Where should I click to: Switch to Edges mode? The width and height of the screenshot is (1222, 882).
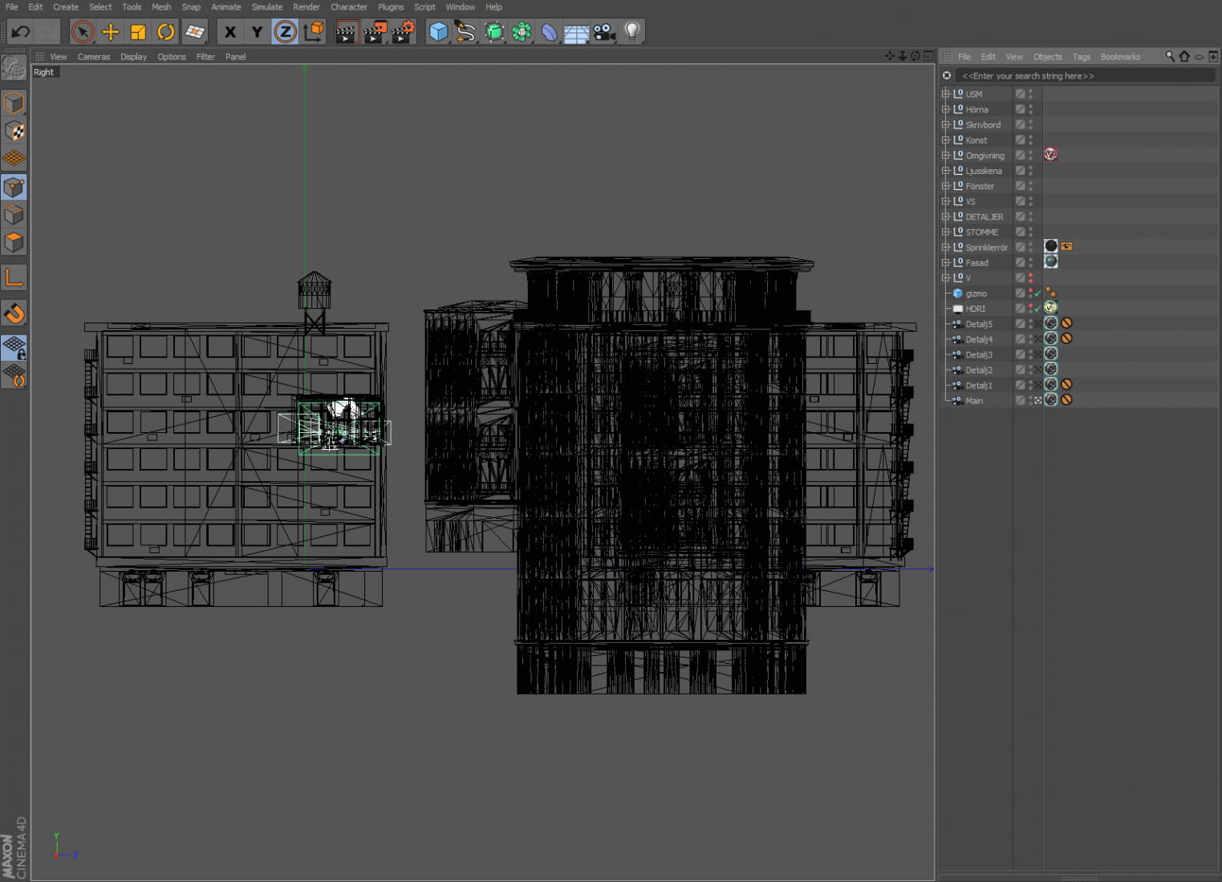[14, 214]
